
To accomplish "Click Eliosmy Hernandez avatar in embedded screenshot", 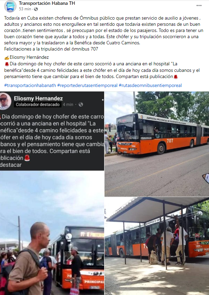I will pos(5,101).
